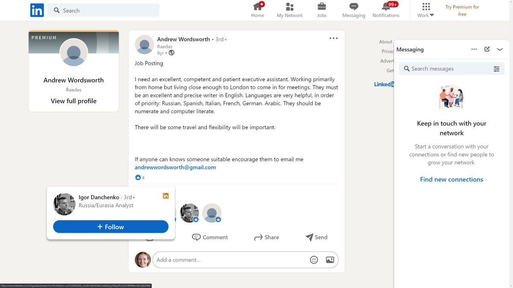This screenshot has height=288, width=513.
Task: Open the Jobs page
Action: 321,10
